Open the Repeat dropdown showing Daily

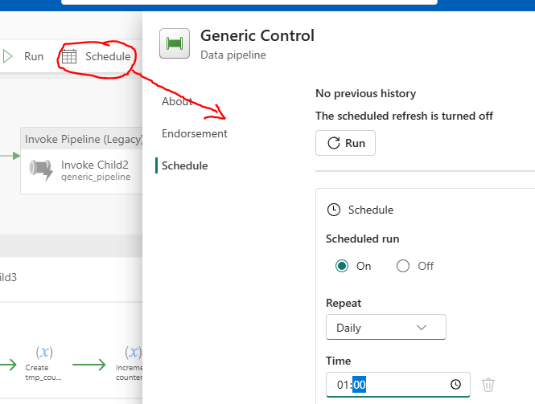coord(386,328)
